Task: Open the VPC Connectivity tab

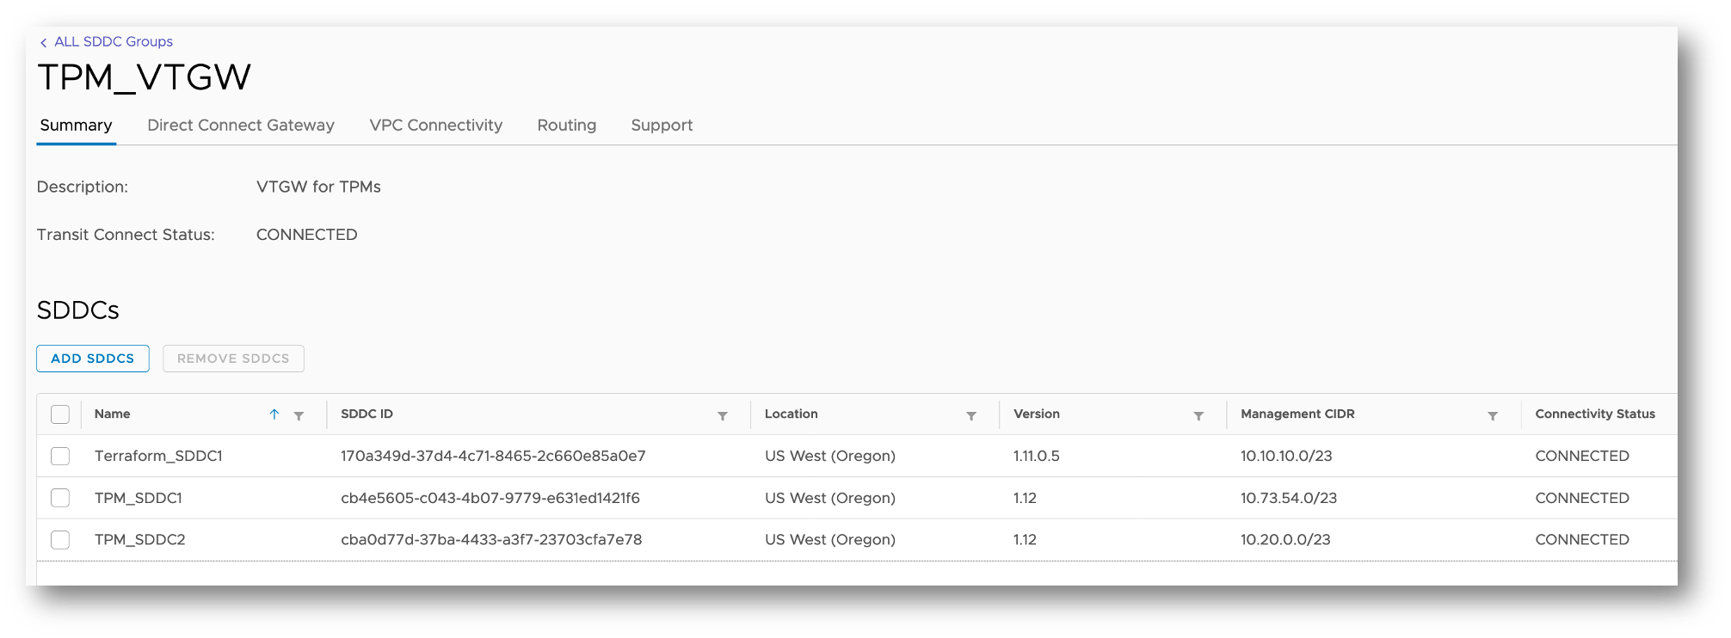Action: 436,126
